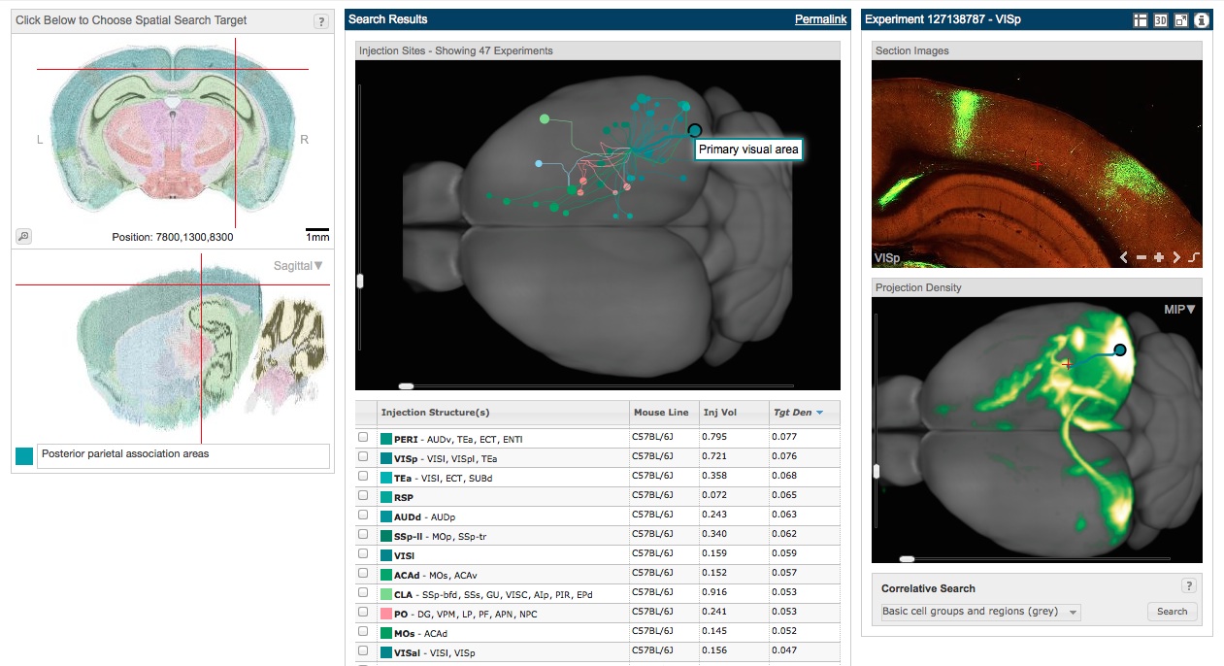Image resolution: width=1224 pixels, height=666 pixels.
Task: Click the magnifier icon below coronal atlas
Action: point(24,236)
